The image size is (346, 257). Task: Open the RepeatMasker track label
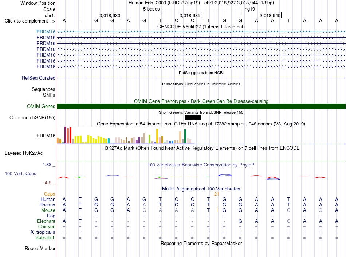pos(40,248)
